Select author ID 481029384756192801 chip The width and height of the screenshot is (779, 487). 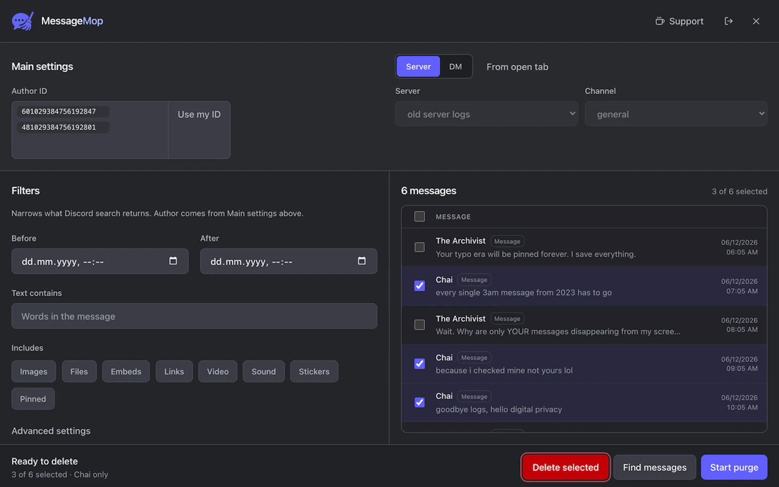pyautogui.click(x=63, y=127)
